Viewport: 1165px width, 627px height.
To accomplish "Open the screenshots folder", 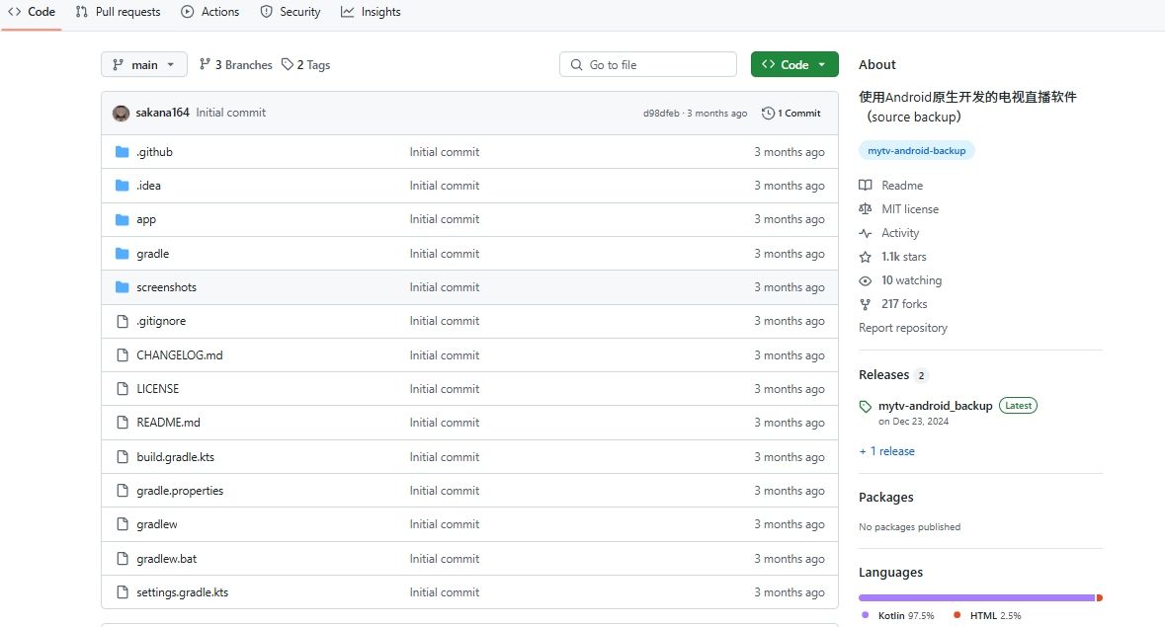I will click(166, 287).
